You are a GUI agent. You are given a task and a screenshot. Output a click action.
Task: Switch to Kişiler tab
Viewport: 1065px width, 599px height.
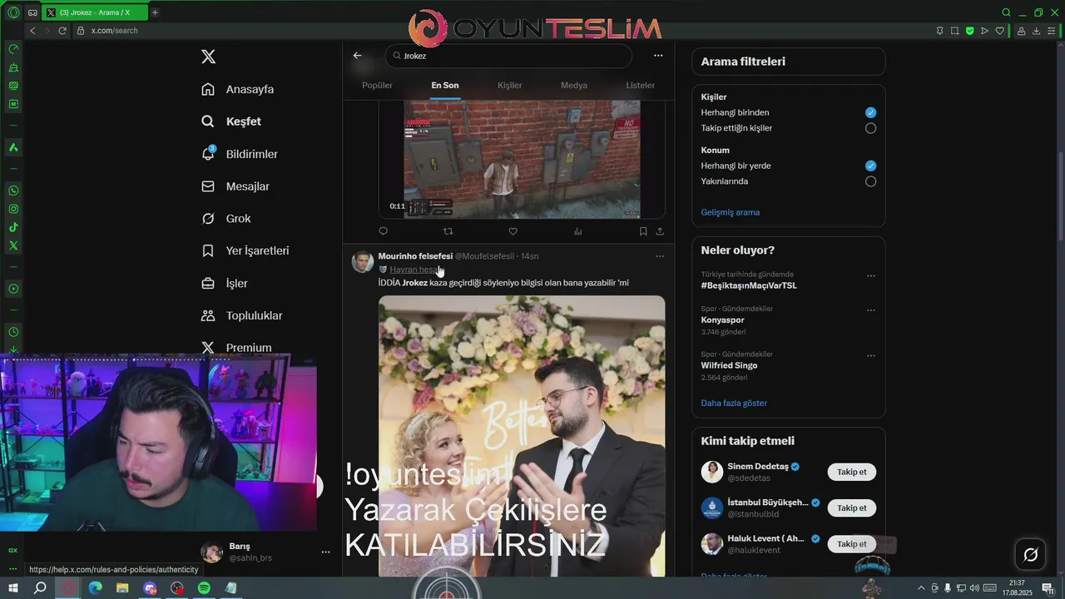coord(510,85)
